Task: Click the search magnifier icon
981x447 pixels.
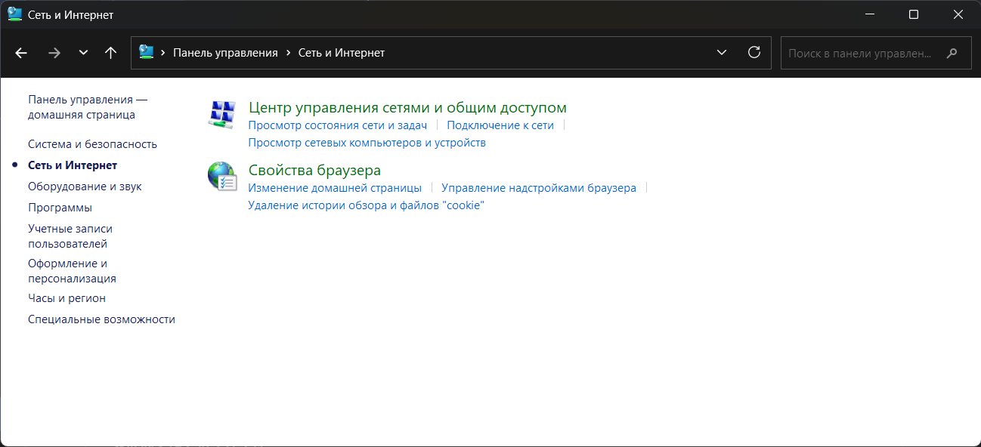Action: coord(952,54)
